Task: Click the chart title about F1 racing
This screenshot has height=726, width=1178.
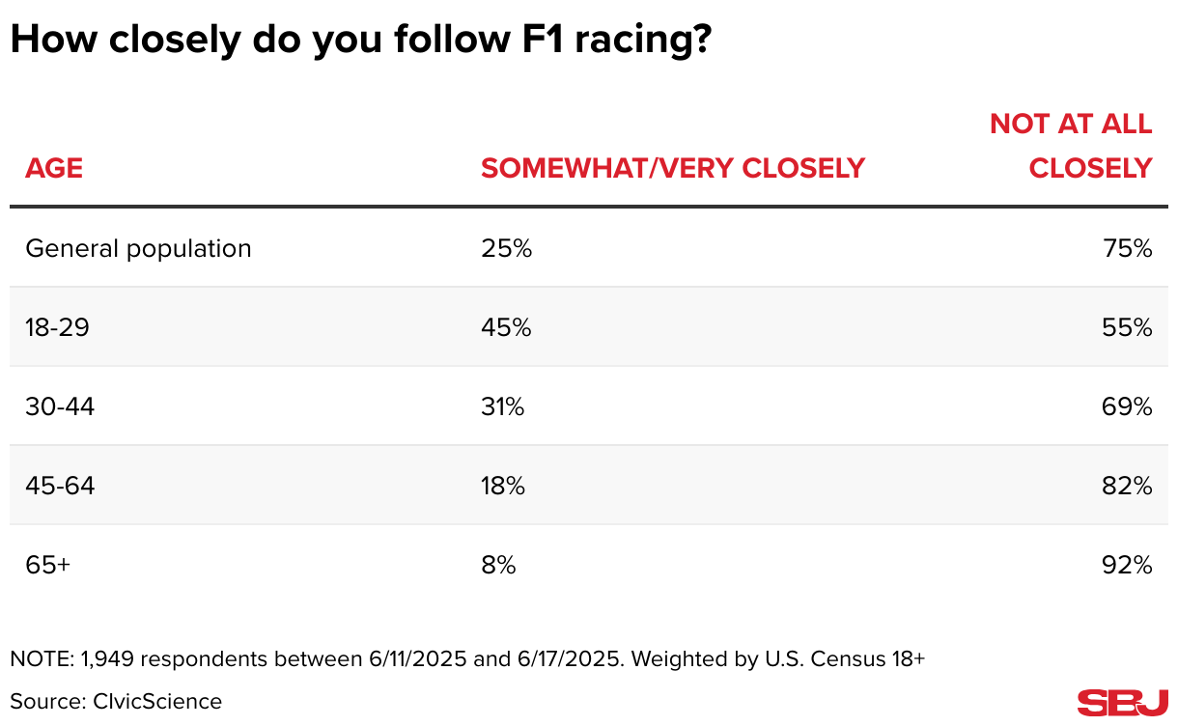Action: click(x=360, y=40)
